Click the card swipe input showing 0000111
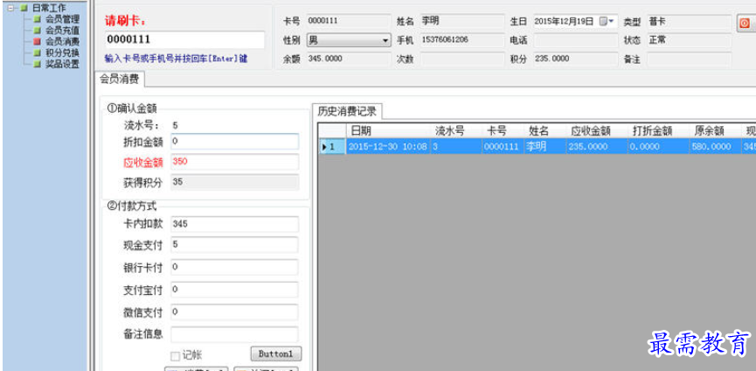Screen dimensions: 756x371 click(184, 39)
